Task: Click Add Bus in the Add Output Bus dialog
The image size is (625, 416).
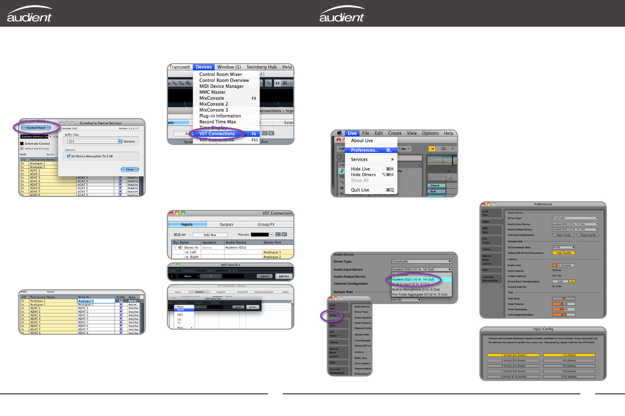Action: (x=253, y=307)
